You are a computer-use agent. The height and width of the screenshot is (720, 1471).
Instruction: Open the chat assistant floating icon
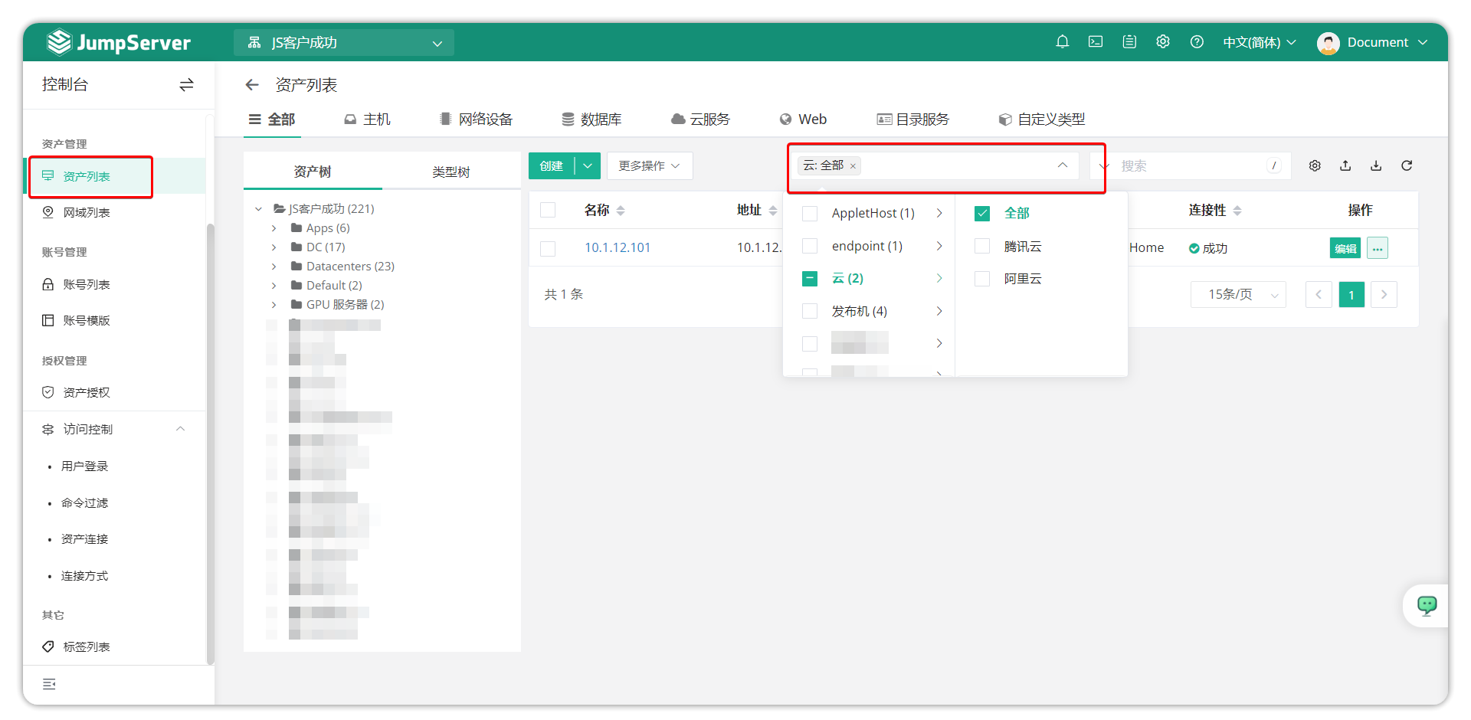click(1427, 606)
